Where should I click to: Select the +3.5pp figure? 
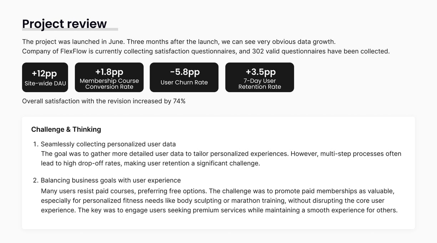[x=260, y=72]
